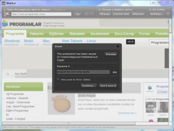Choose All page capture option
This screenshot has height=131, width=174.
[x=105, y=14]
